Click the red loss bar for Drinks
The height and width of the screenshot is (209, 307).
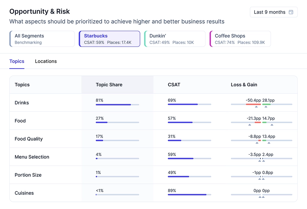click(253, 104)
